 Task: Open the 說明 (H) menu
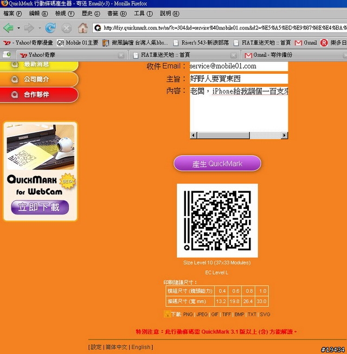(170, 14)
